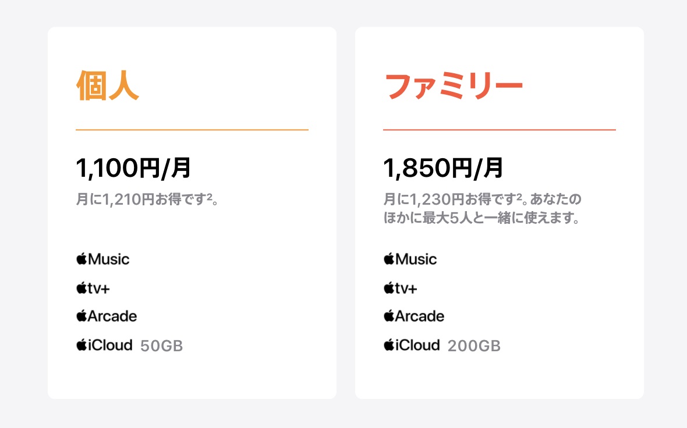Click the 1,850円/月 price
The image size is (687, 428).
pyautogui.click(x=443, y=169)
